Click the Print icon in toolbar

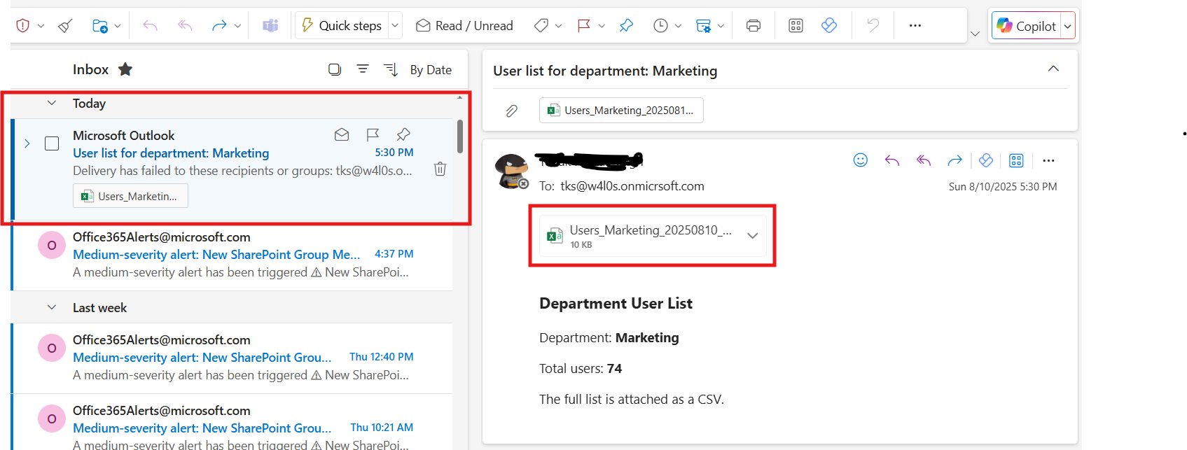point(754,26)
